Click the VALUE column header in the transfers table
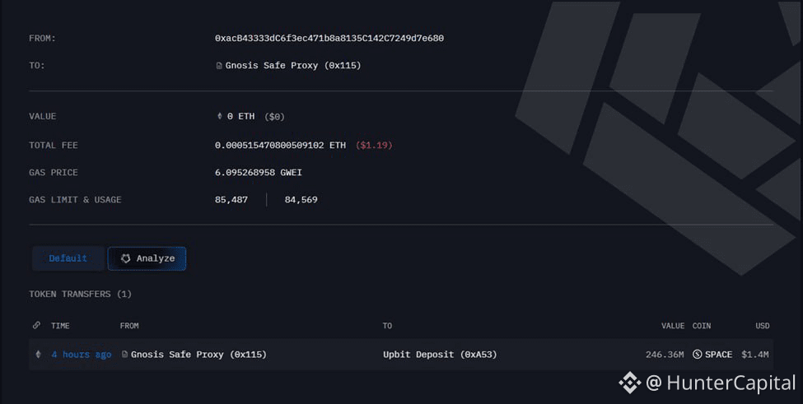The height and width of the screenshot is (404, 803). pyautogui.click(x=673, y=326)
